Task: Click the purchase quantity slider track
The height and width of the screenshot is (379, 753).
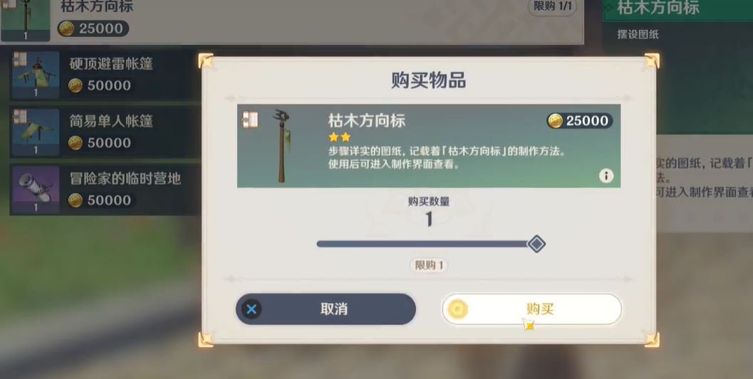Action: (422, 244)
